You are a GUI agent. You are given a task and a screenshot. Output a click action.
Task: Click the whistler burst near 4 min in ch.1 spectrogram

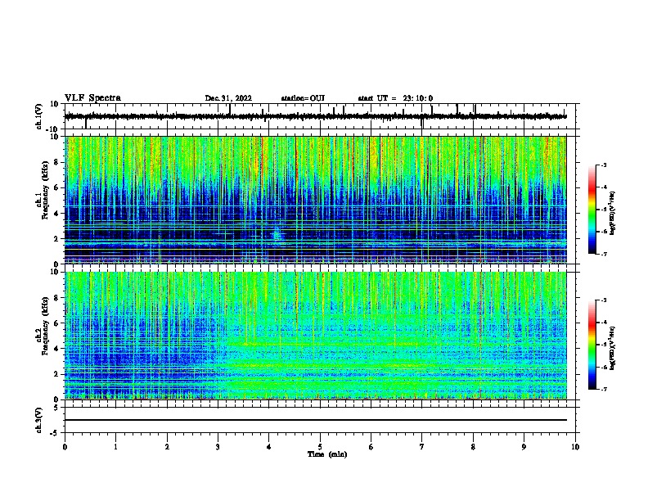pyautogui.click(x=277, y=232)
